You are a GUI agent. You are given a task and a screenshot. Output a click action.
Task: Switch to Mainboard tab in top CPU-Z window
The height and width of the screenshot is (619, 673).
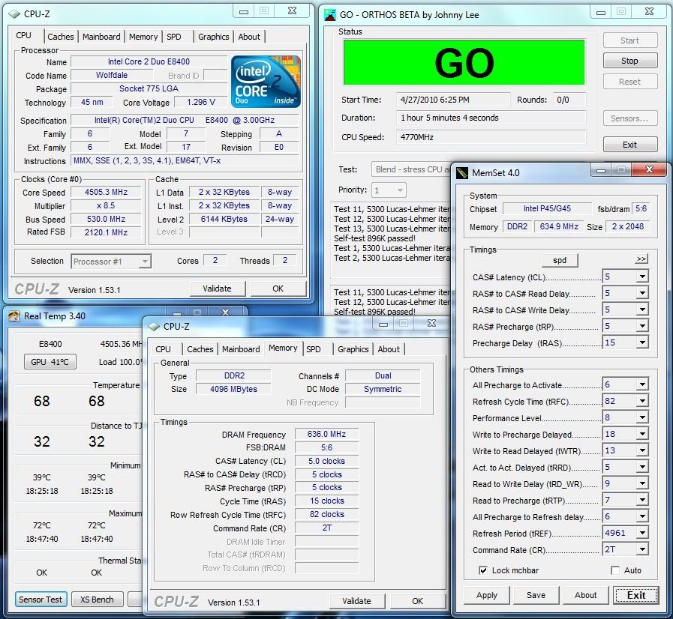click(101, 37)
